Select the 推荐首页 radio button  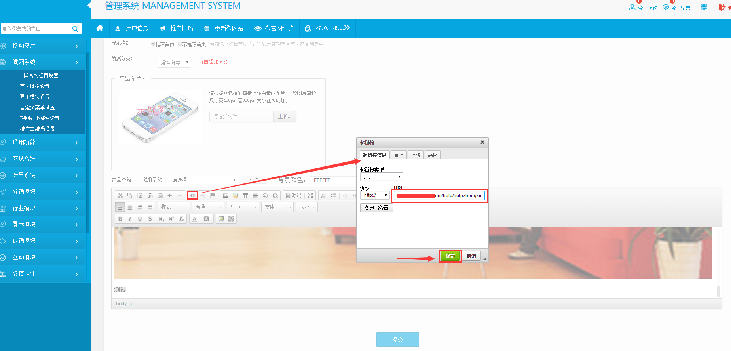(153, 44)
